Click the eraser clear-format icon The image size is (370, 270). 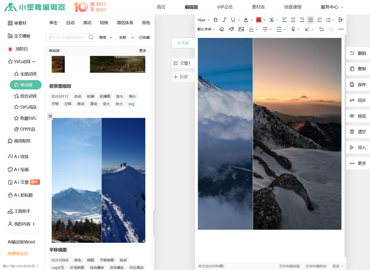click(222, 29)
